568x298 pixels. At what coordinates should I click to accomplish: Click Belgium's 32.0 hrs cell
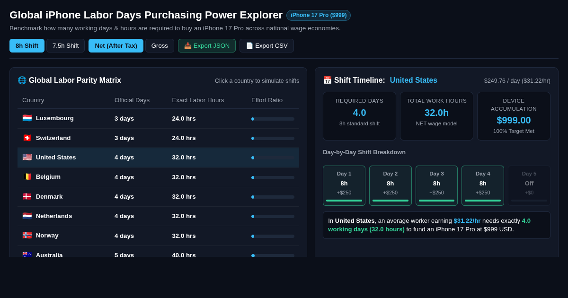(184, 177)
